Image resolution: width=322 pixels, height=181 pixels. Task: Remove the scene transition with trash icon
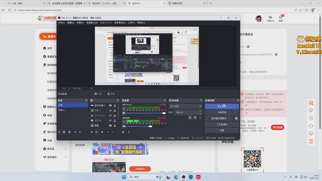point(195,117)
